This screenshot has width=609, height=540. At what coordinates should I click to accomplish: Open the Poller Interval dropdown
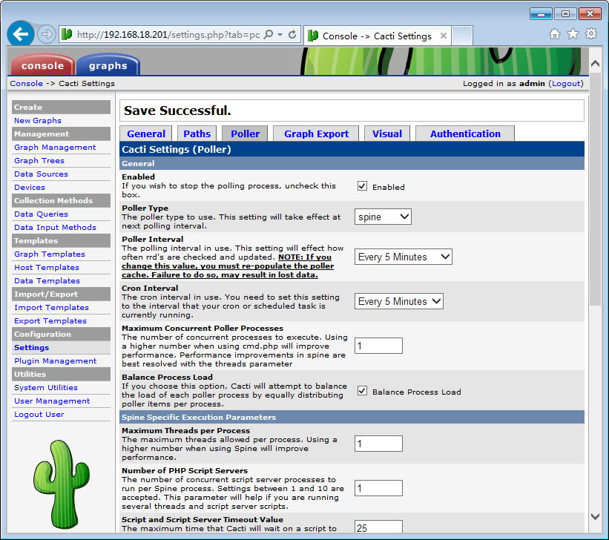pos(403,257)
